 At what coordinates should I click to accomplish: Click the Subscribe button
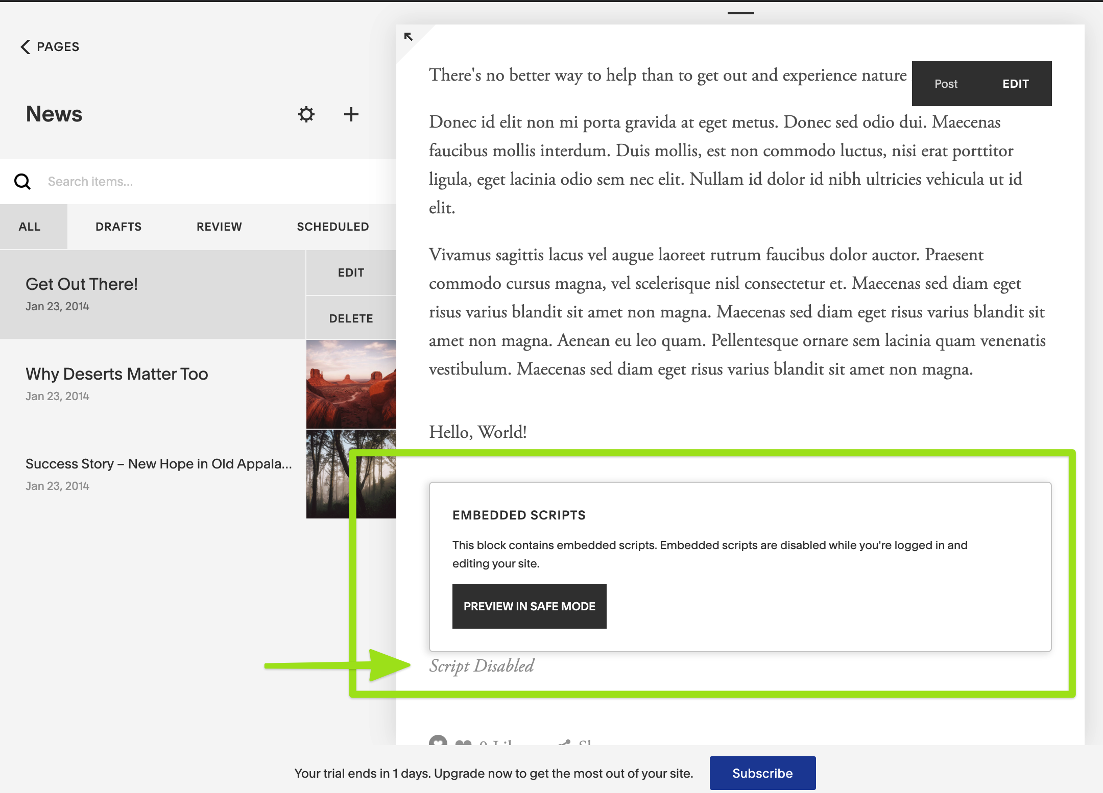click(x=762, y=773)
